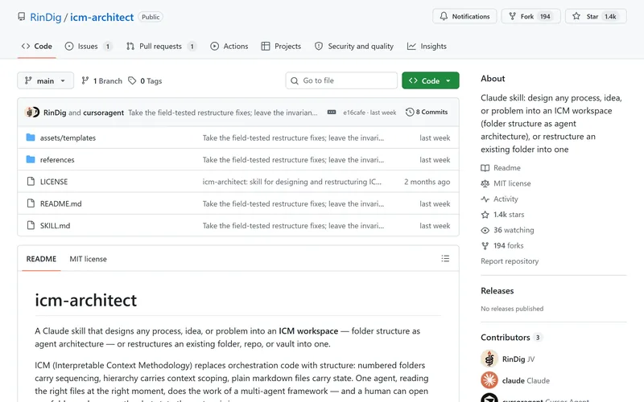
Task: Click the eye icon beside 36 watching
Action: click(485, 230)
